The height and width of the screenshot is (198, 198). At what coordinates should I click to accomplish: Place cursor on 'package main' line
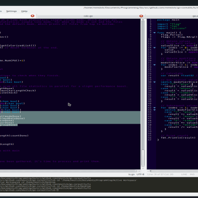[x=168, y=20]
